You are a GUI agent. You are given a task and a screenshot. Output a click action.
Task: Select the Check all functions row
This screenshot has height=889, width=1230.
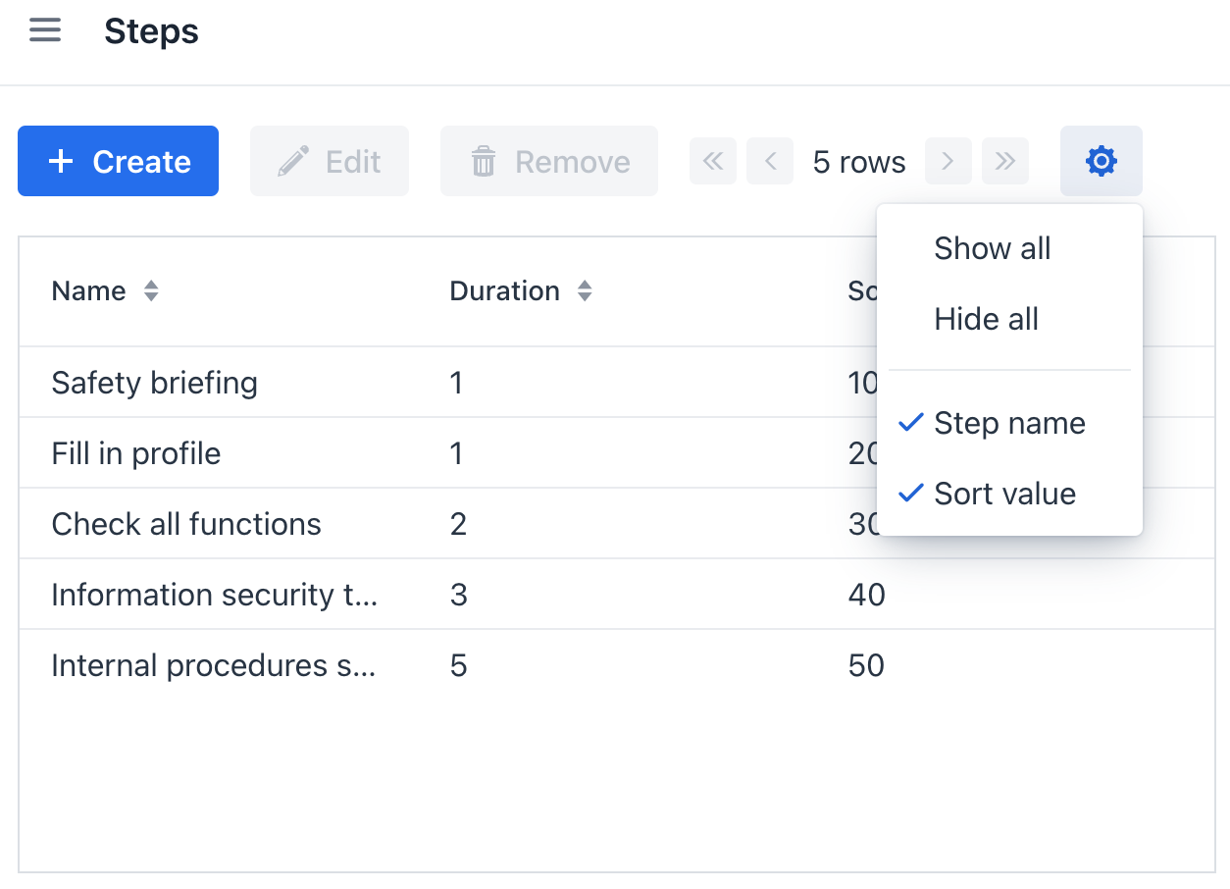pyautogui.click(x=186, y=524)
